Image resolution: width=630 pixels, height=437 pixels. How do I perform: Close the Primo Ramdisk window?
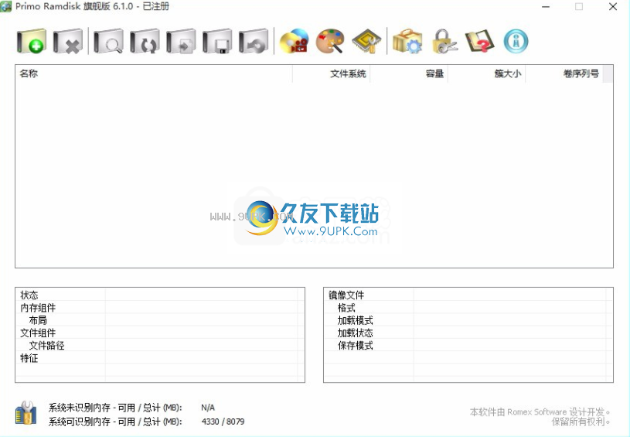click(x=613, y=7)
